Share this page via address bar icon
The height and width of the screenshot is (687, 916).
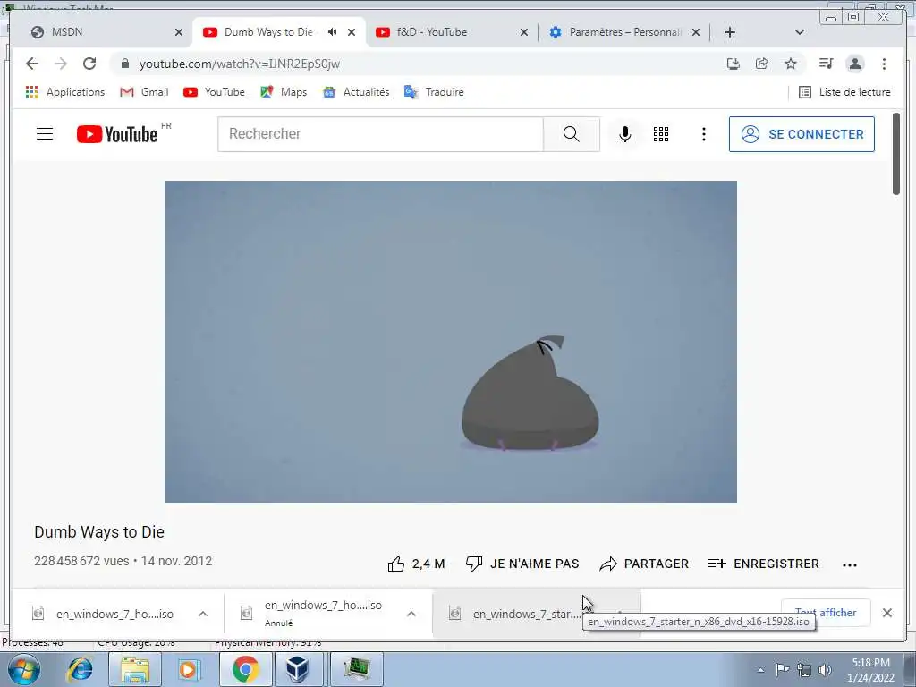(762, 64)
